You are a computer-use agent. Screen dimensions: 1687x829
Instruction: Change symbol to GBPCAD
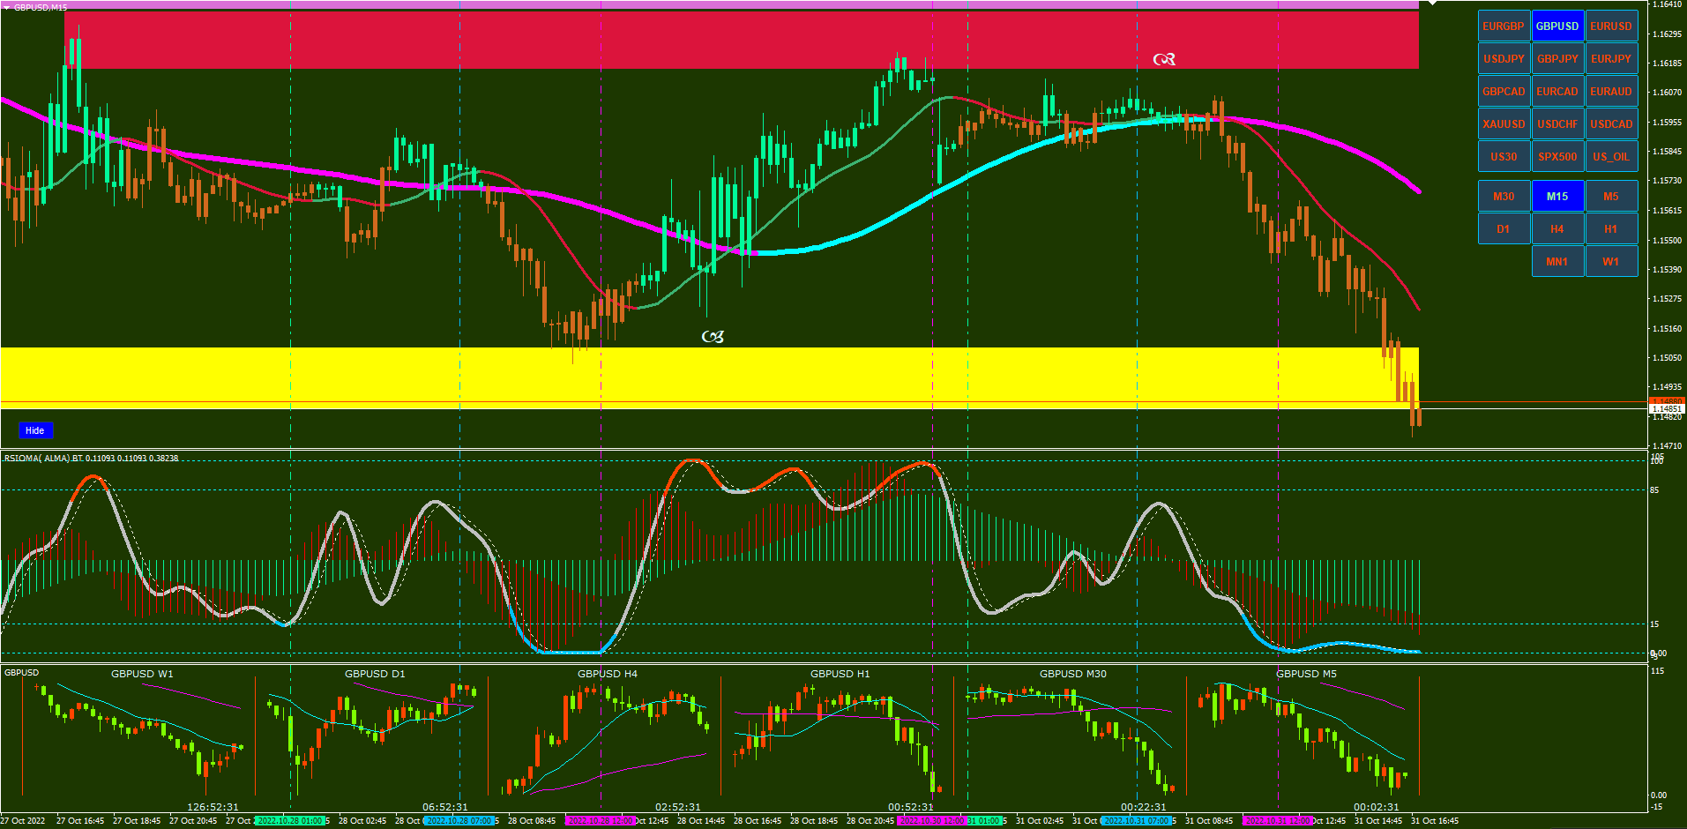pyautogui.click(x=1504, y=92)
